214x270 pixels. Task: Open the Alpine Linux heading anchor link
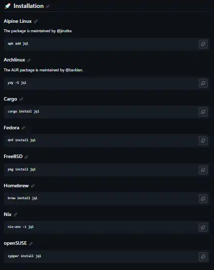tap(36, 21)
